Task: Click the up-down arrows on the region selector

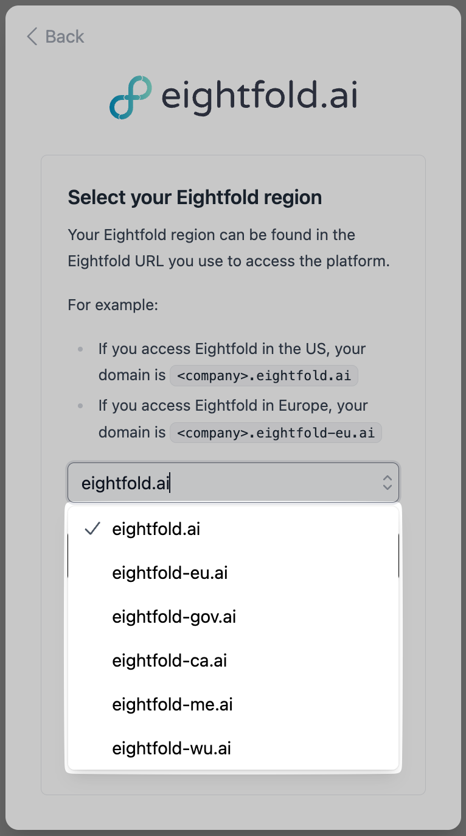Action: (387, 483)
